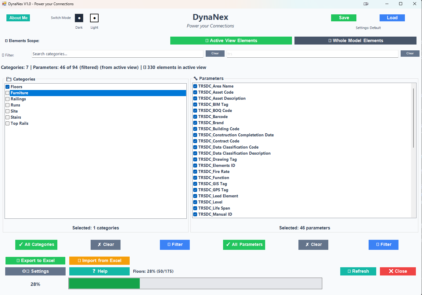The image size is (422, 295).
Task: Load saved settings
Action: click(x=392, y=18)
